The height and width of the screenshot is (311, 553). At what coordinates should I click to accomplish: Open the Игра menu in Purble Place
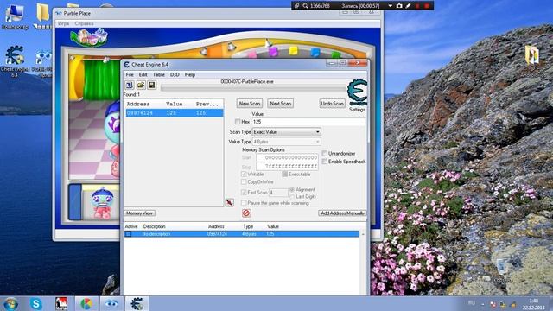63,23
